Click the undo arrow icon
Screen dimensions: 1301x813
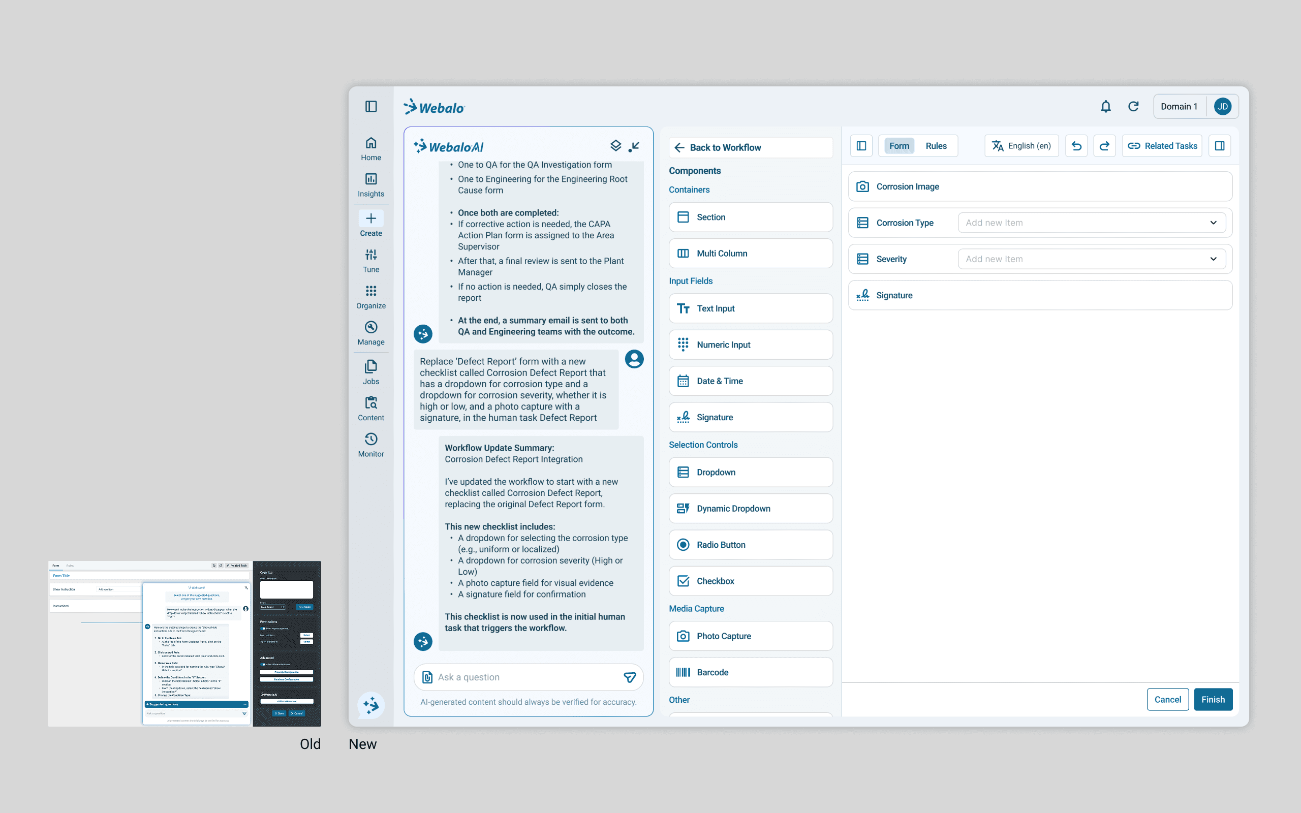point(1076,146)
